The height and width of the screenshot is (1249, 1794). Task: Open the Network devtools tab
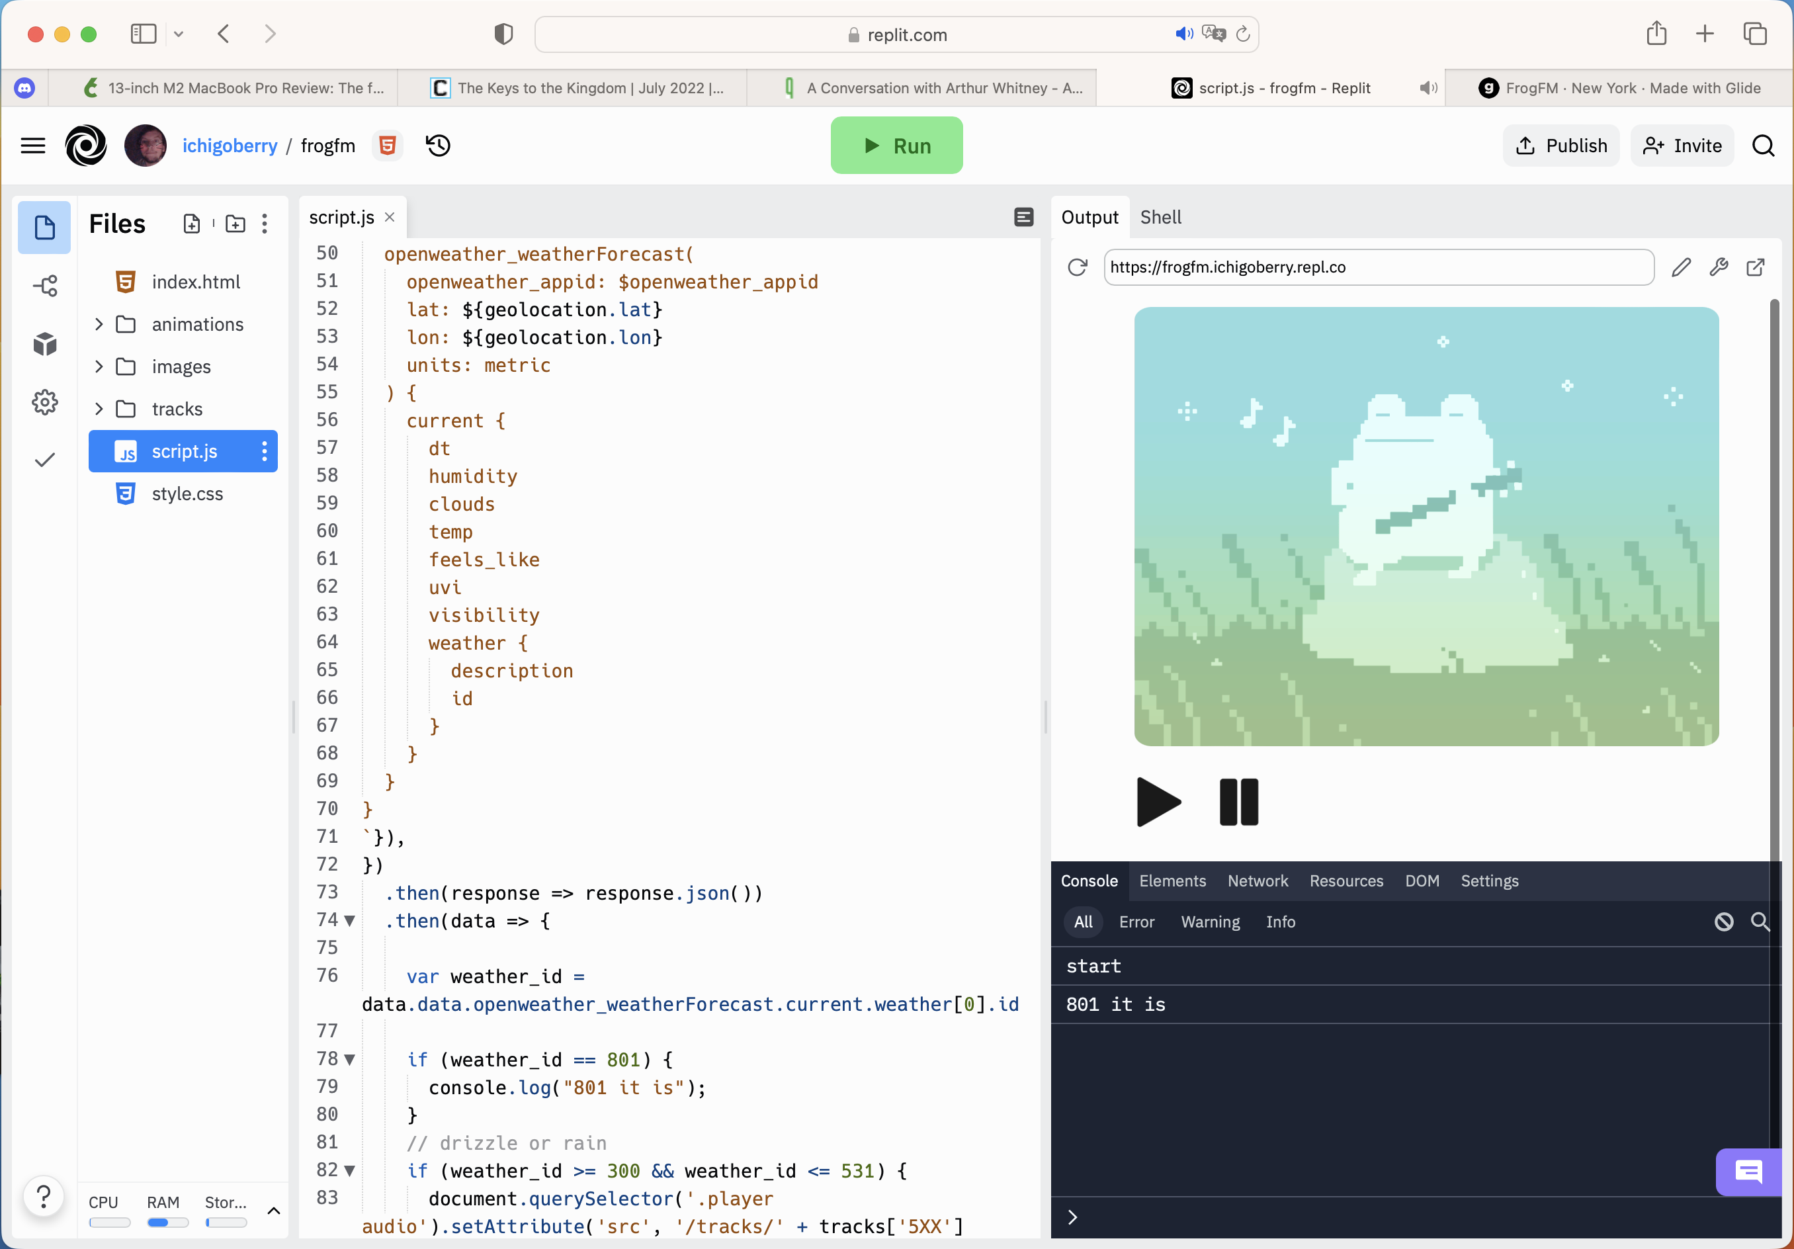1258,881
